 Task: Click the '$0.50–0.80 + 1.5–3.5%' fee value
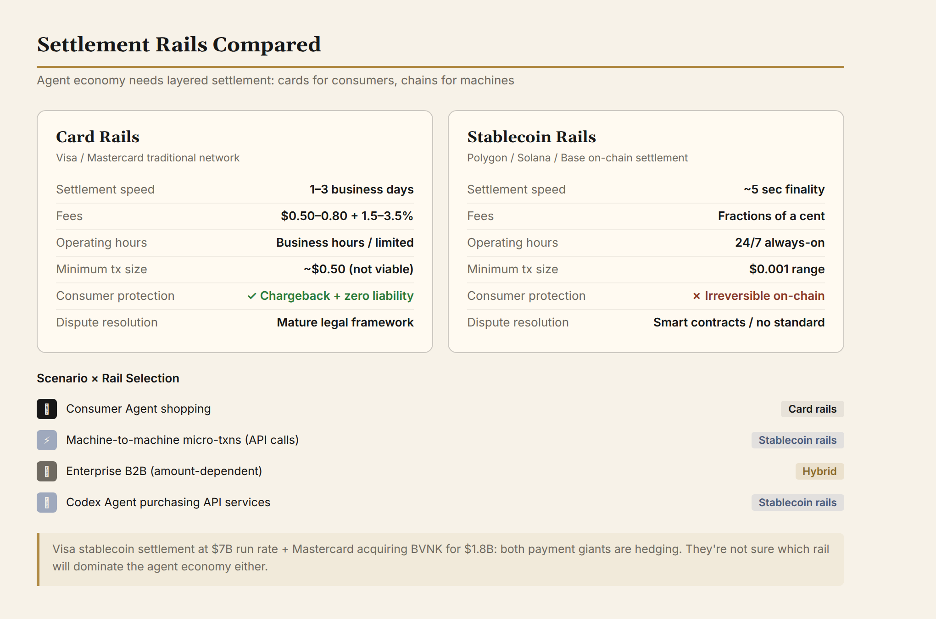click(x=347, y=216)
